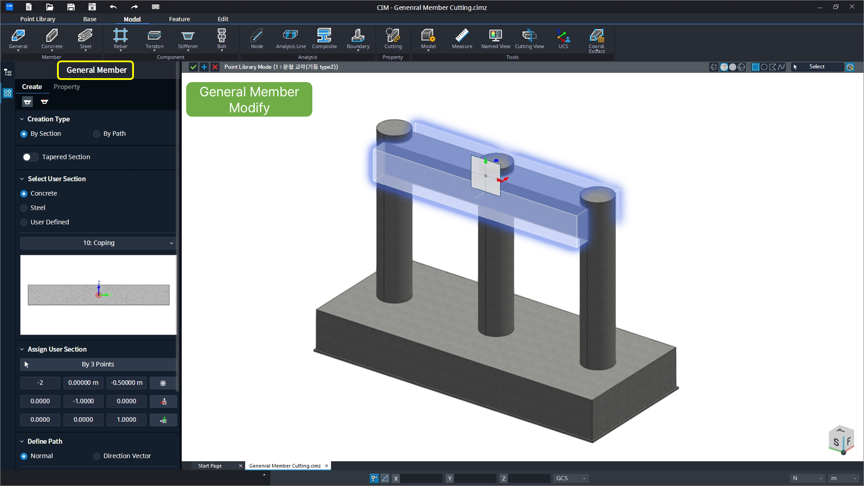
Task: Collapse the Select User Section group
Action: click(22, 179)
